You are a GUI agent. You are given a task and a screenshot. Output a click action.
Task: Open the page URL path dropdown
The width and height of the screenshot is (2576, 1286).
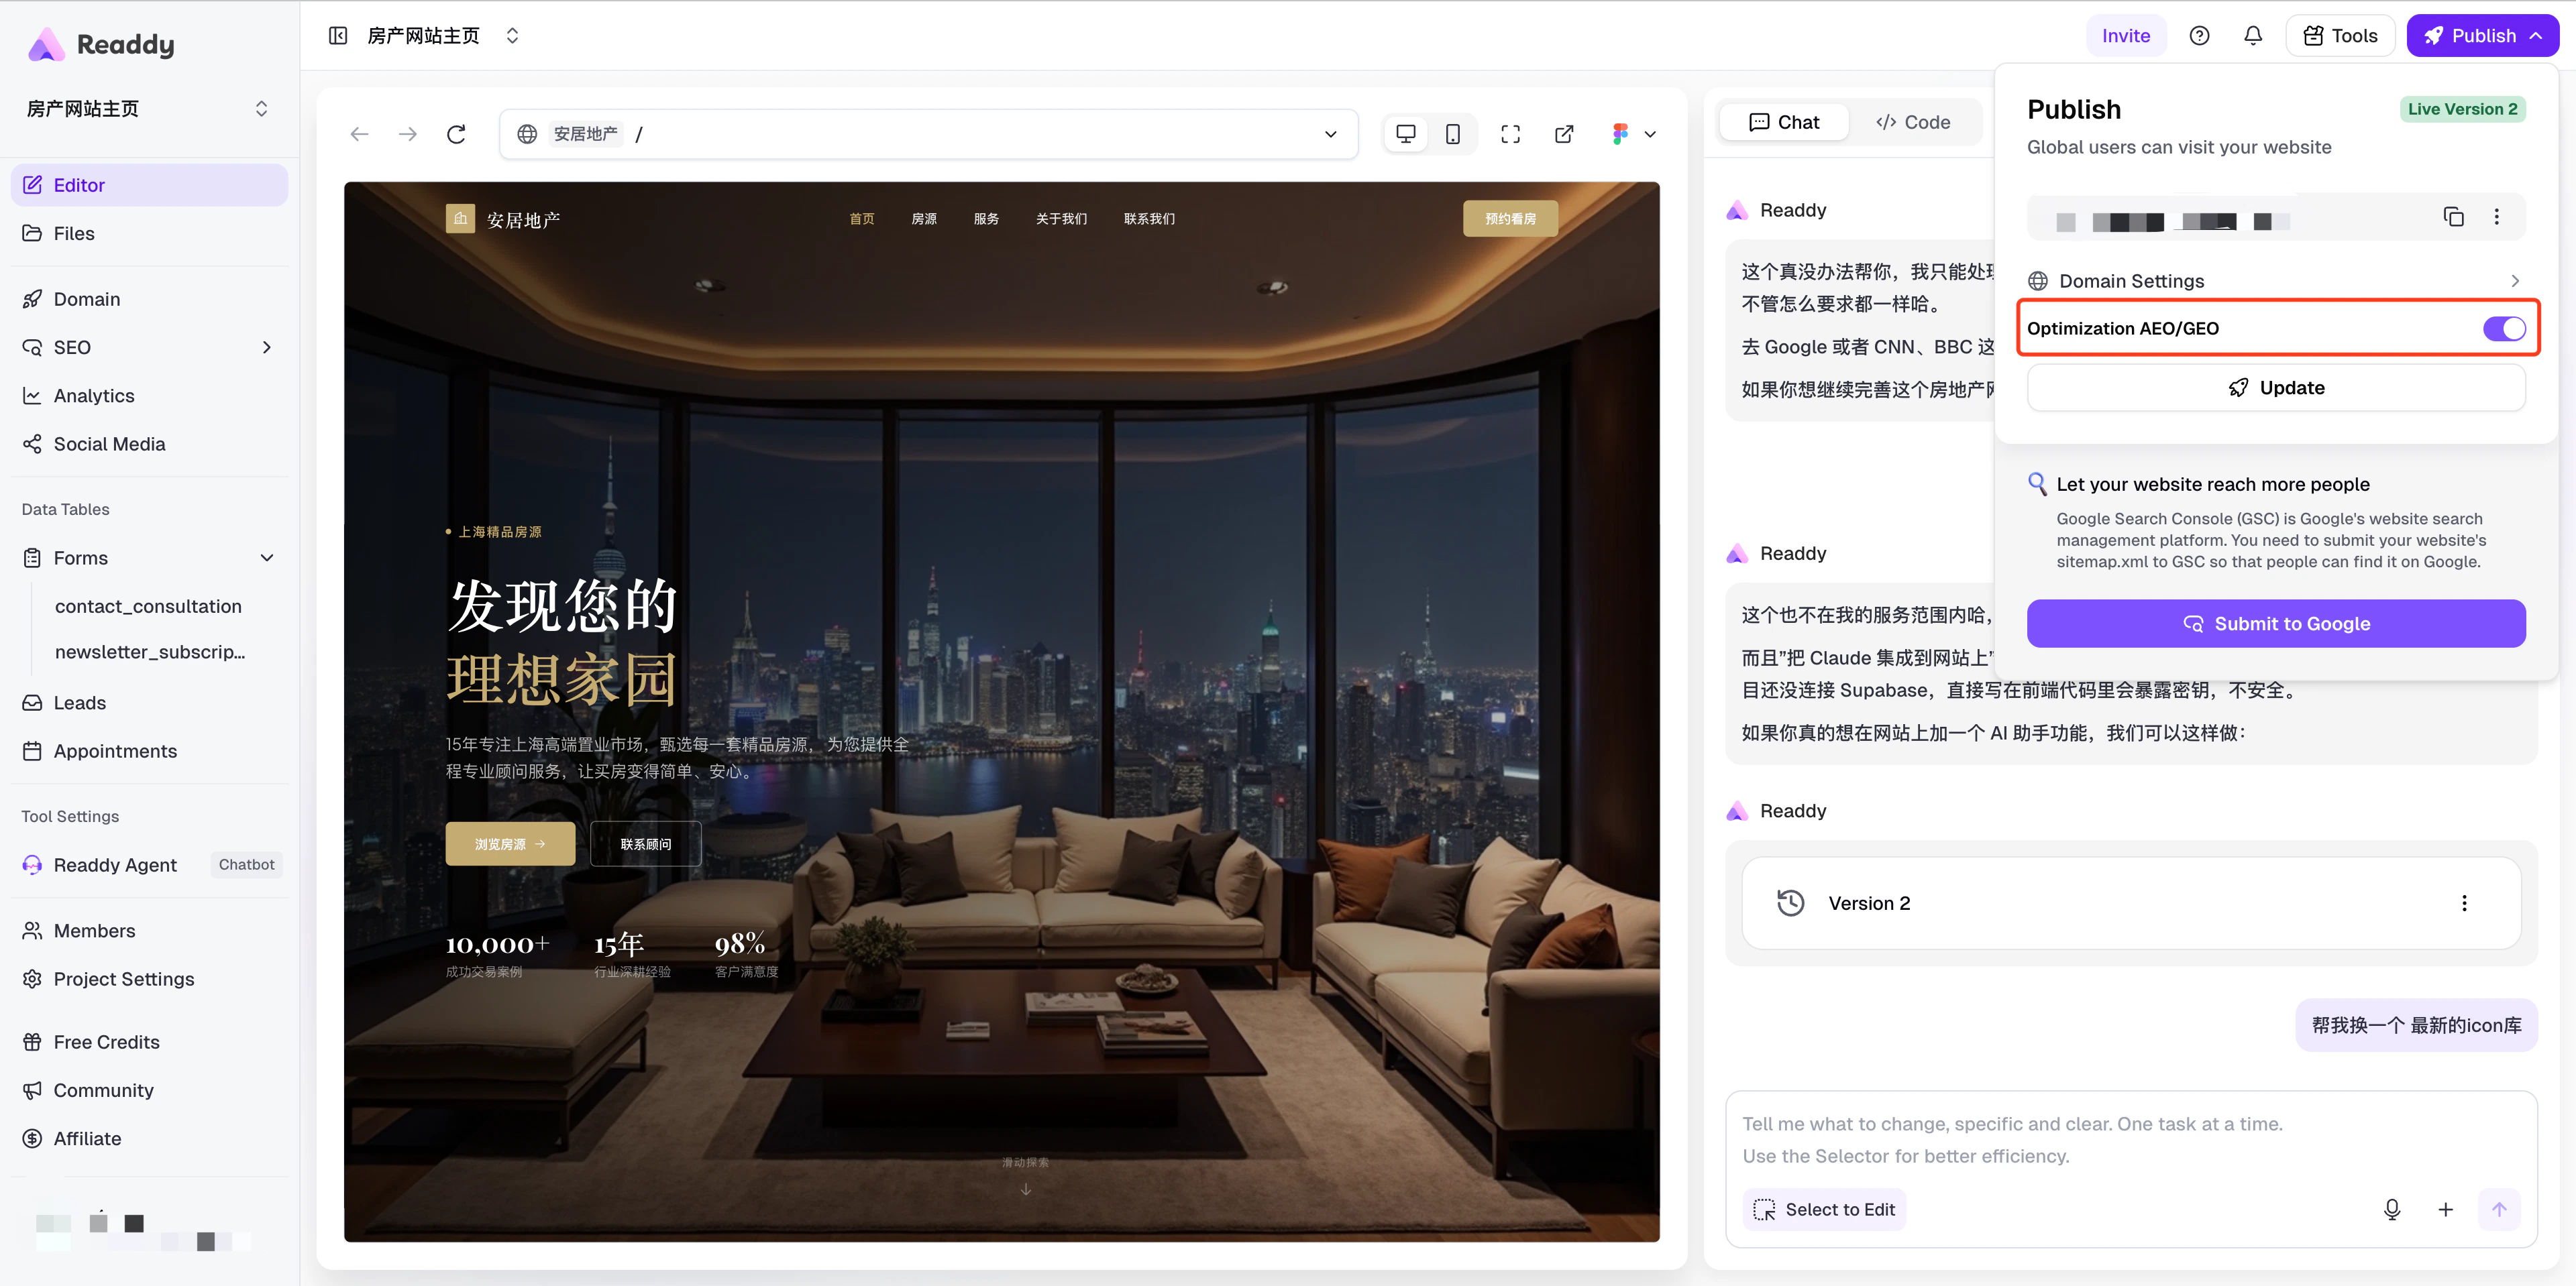pos(1330,134)
